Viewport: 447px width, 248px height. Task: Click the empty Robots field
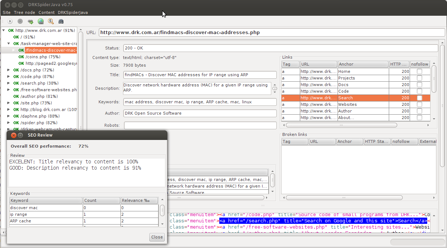point(200,125)
